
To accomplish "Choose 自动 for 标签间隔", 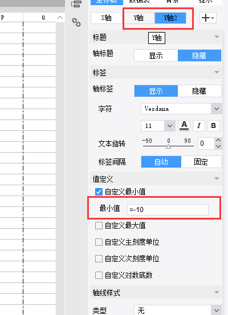I will tap(161, 162).
